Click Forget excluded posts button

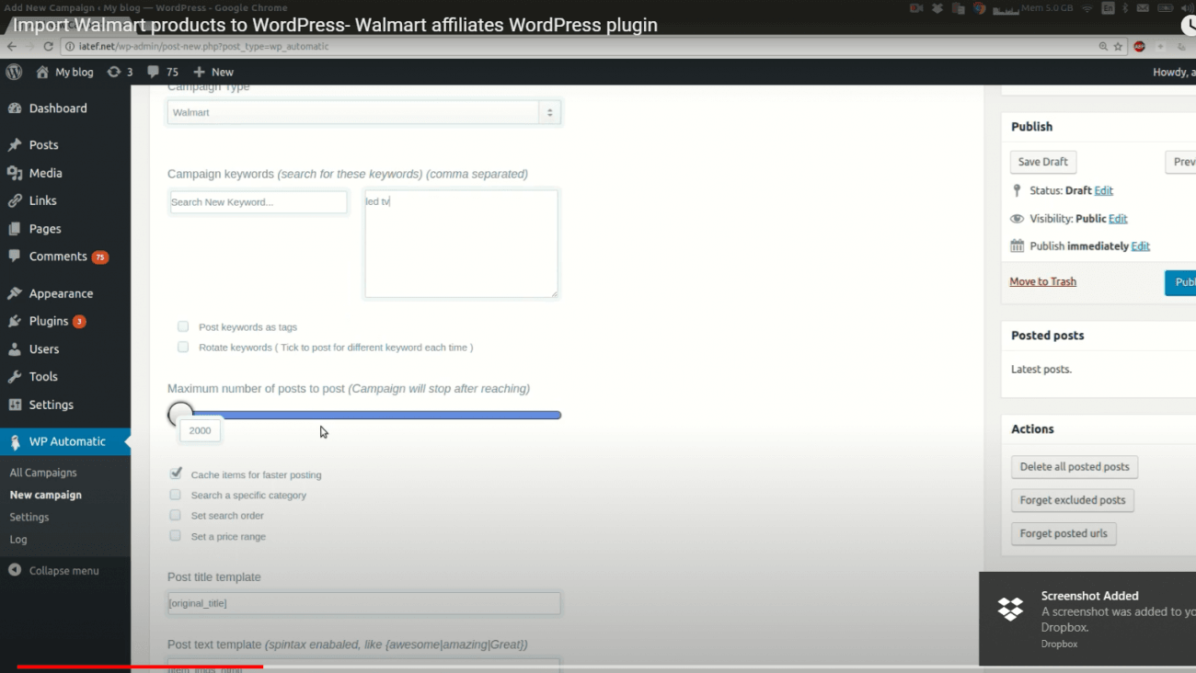coord(1073,500)
